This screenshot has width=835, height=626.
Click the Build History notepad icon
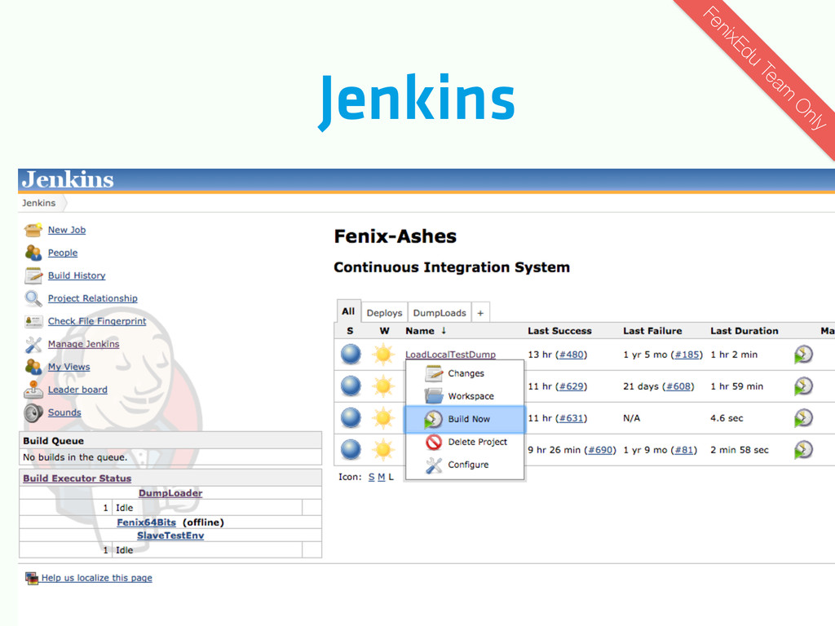coord(33,276)
